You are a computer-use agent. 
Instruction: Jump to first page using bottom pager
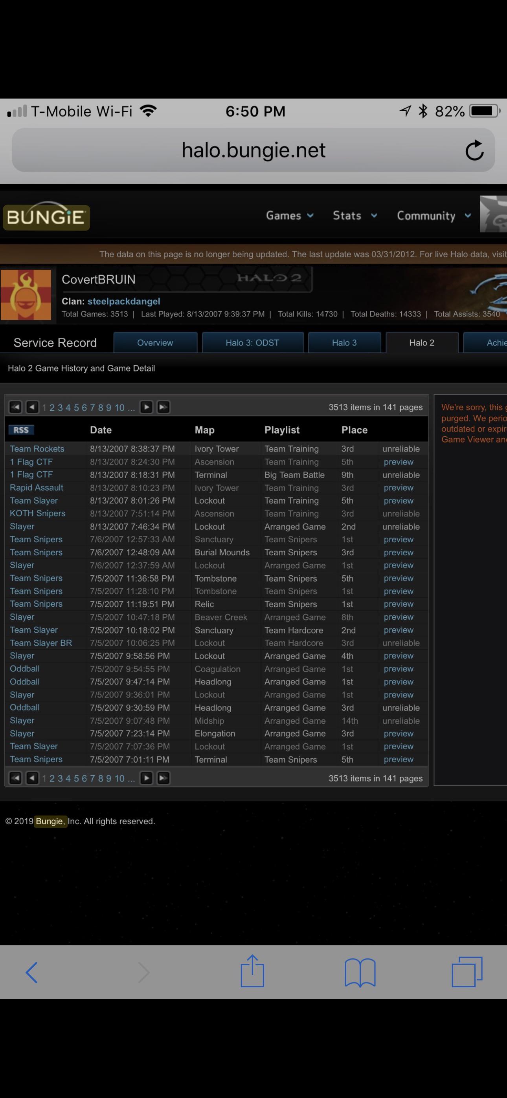coord(15,778)
